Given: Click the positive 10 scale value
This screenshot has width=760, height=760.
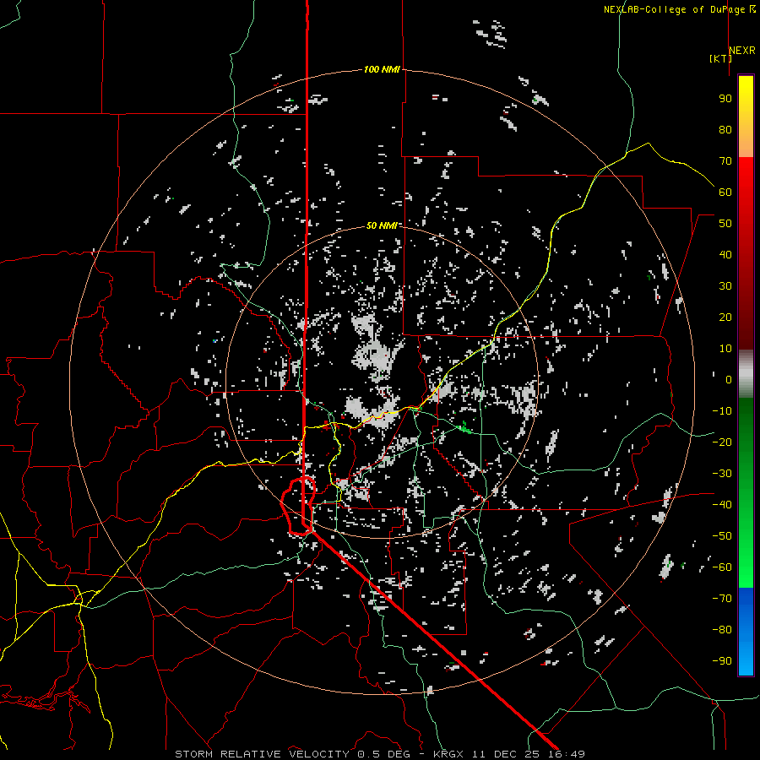Looking at the screenshot, I should point(725,349).
